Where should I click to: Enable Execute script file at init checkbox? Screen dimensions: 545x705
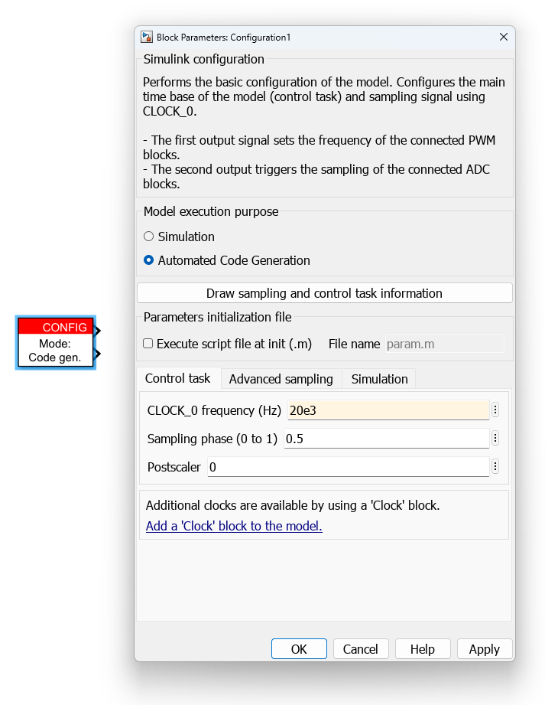pos(148,344)
